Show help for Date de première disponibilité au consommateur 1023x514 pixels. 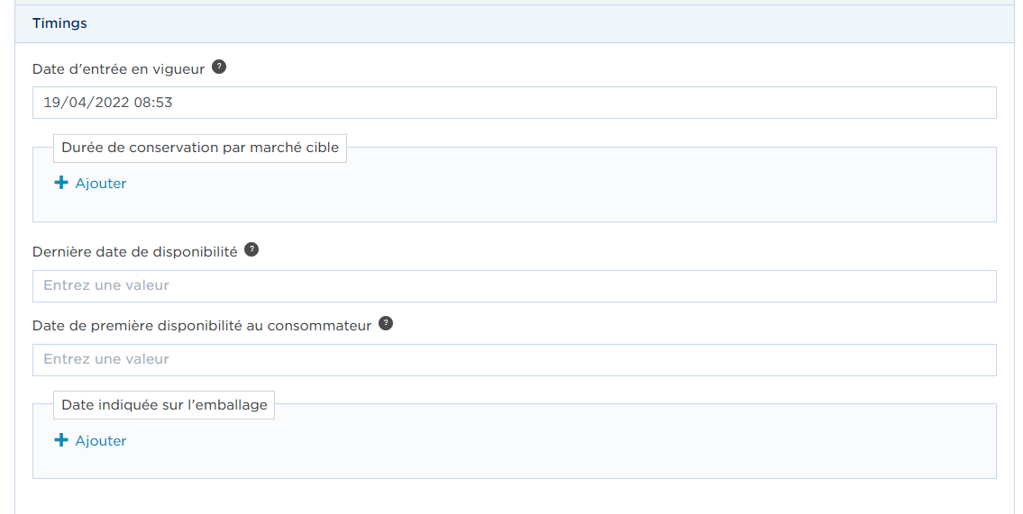pos(386,323)
